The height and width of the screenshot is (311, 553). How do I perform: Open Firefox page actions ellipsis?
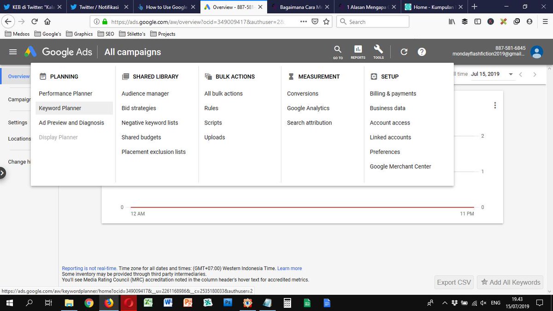click(303, 22)
